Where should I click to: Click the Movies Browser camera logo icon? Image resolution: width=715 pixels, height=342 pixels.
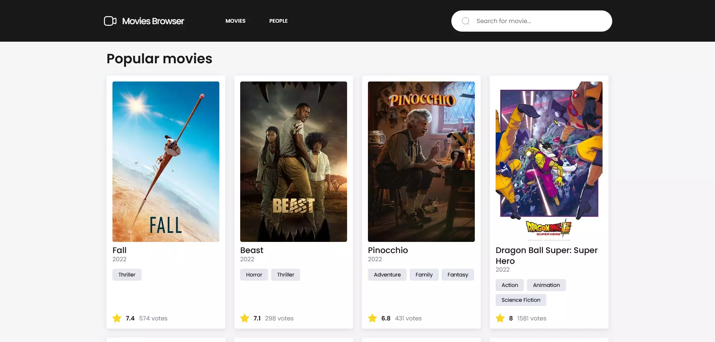tap(110, 21)
